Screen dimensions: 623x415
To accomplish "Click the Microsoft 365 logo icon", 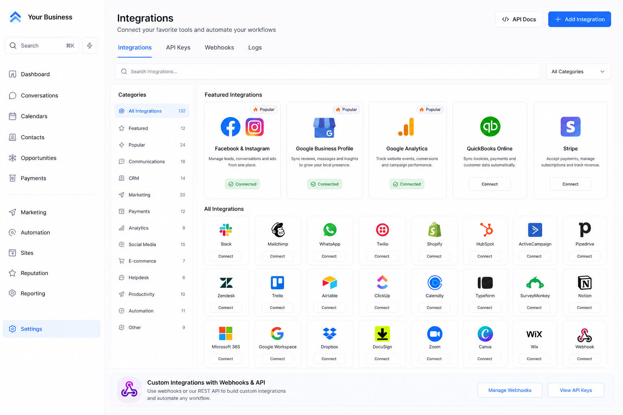I will [226, 334].
